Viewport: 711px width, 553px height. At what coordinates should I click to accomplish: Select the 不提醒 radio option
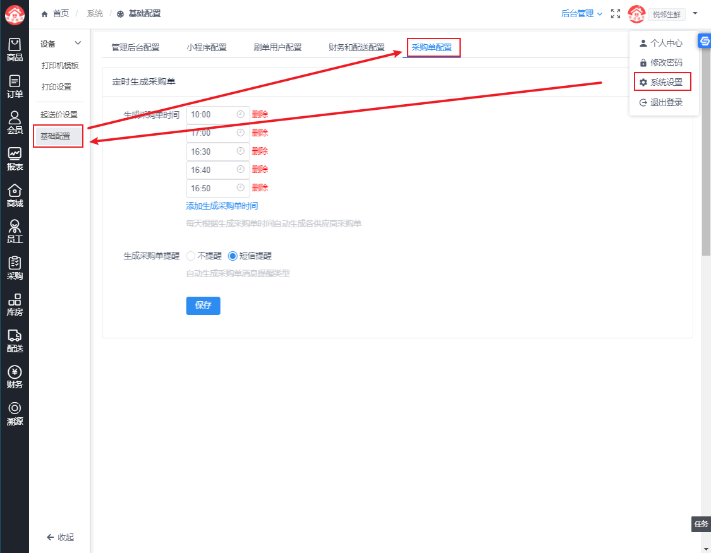click(191, 256)
